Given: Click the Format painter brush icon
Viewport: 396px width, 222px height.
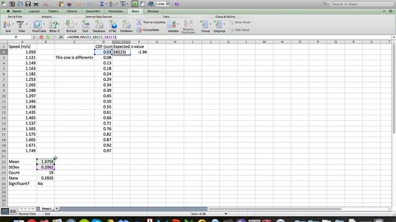Looking at the screenshot, I should 69,4.
